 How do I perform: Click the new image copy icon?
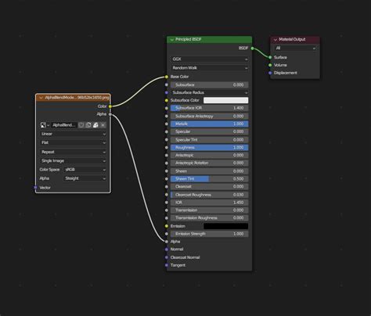[x=88, y=125]
